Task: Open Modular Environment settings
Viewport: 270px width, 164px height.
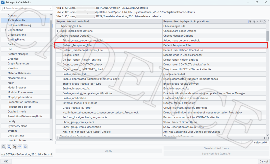Action: coord(25,92)
